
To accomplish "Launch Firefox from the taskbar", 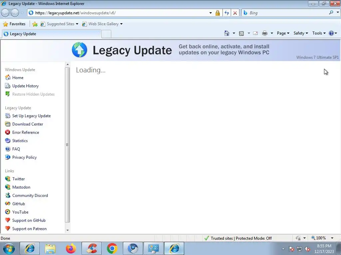I will pos(71,248).
